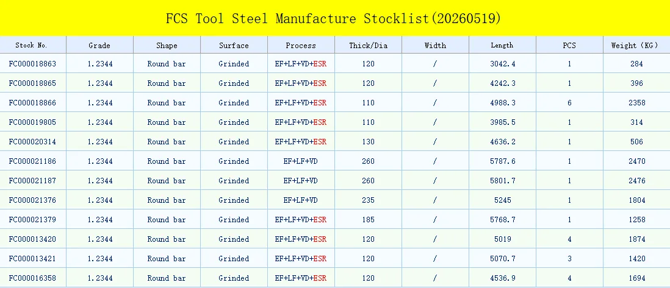Image resolution: width=670 pixels, height=288 pixels.
Task: Select stock number FC000021186 cell
Action: pos(32,161)
